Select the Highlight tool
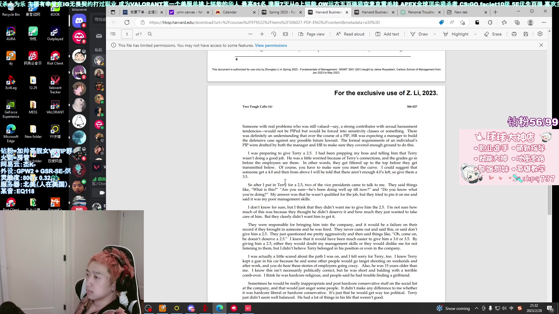 [x=456, y=34]
